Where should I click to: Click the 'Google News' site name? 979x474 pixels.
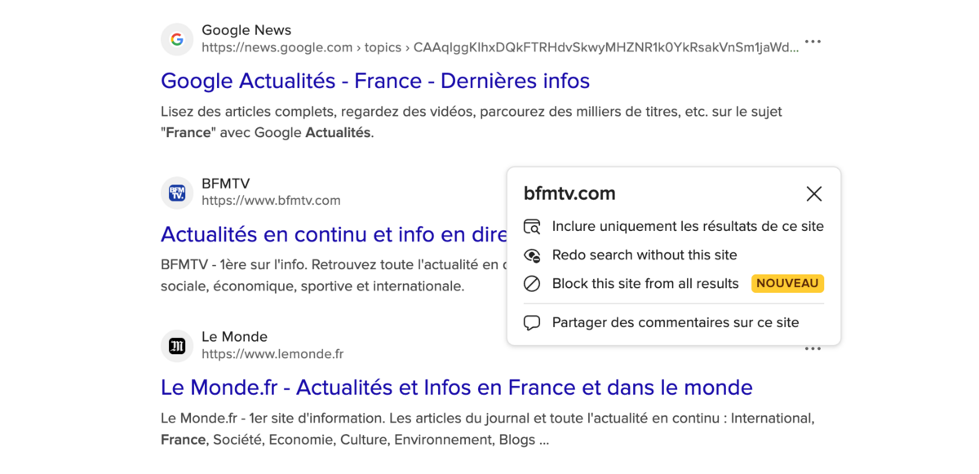[246, 30]
